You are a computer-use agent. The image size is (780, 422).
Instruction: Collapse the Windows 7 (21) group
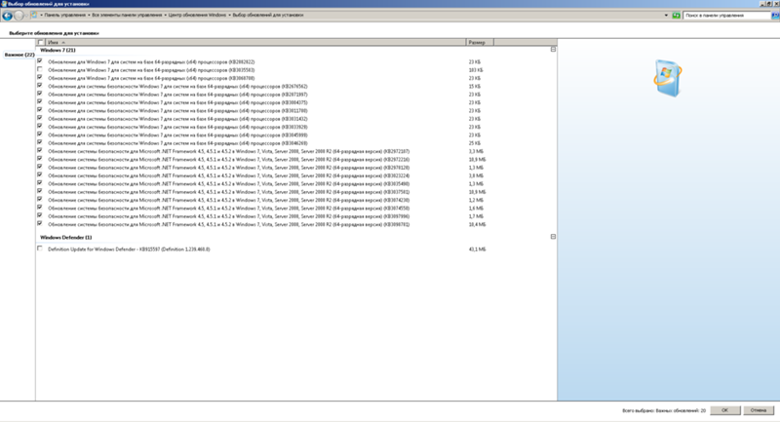click(553, 50)
